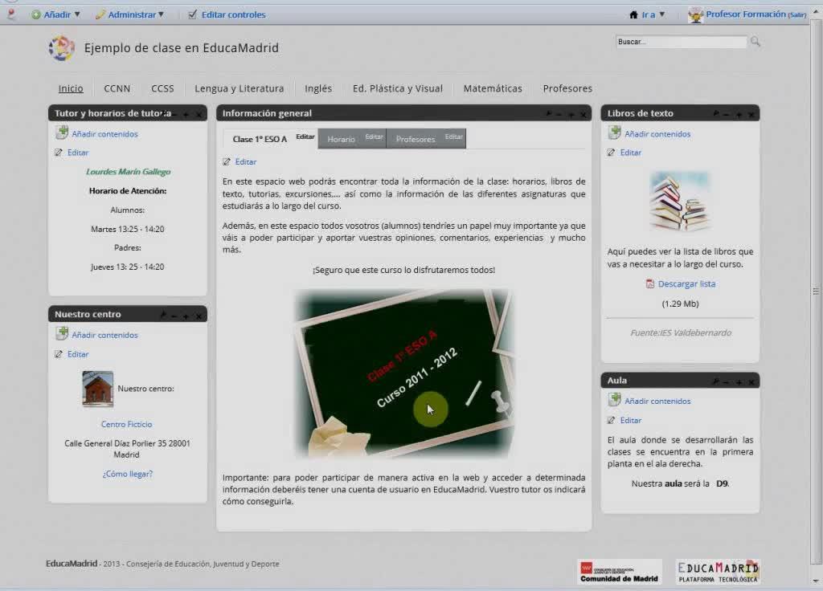Switch to Horario tab in Información general
This screenshot has width=823, height=591.
click(341, 139)
